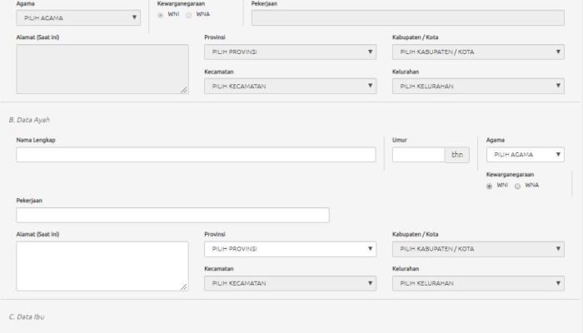The height and width of the screenshot is (333, 583).
Task: Expand the Provinsi dropdown in Data Ayah
Action: 290,249
